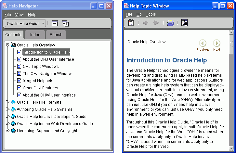This screenshot has width=236, height=153.
Task: Open the File menu in Help Navigator
Action: pyautogui.click(x=8, y=15)
